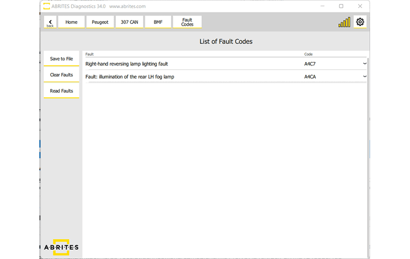The image size is (410, 259).
Task: Expand details for fault code A4CA
Action: pyautogui.click(x=364, y=76)
